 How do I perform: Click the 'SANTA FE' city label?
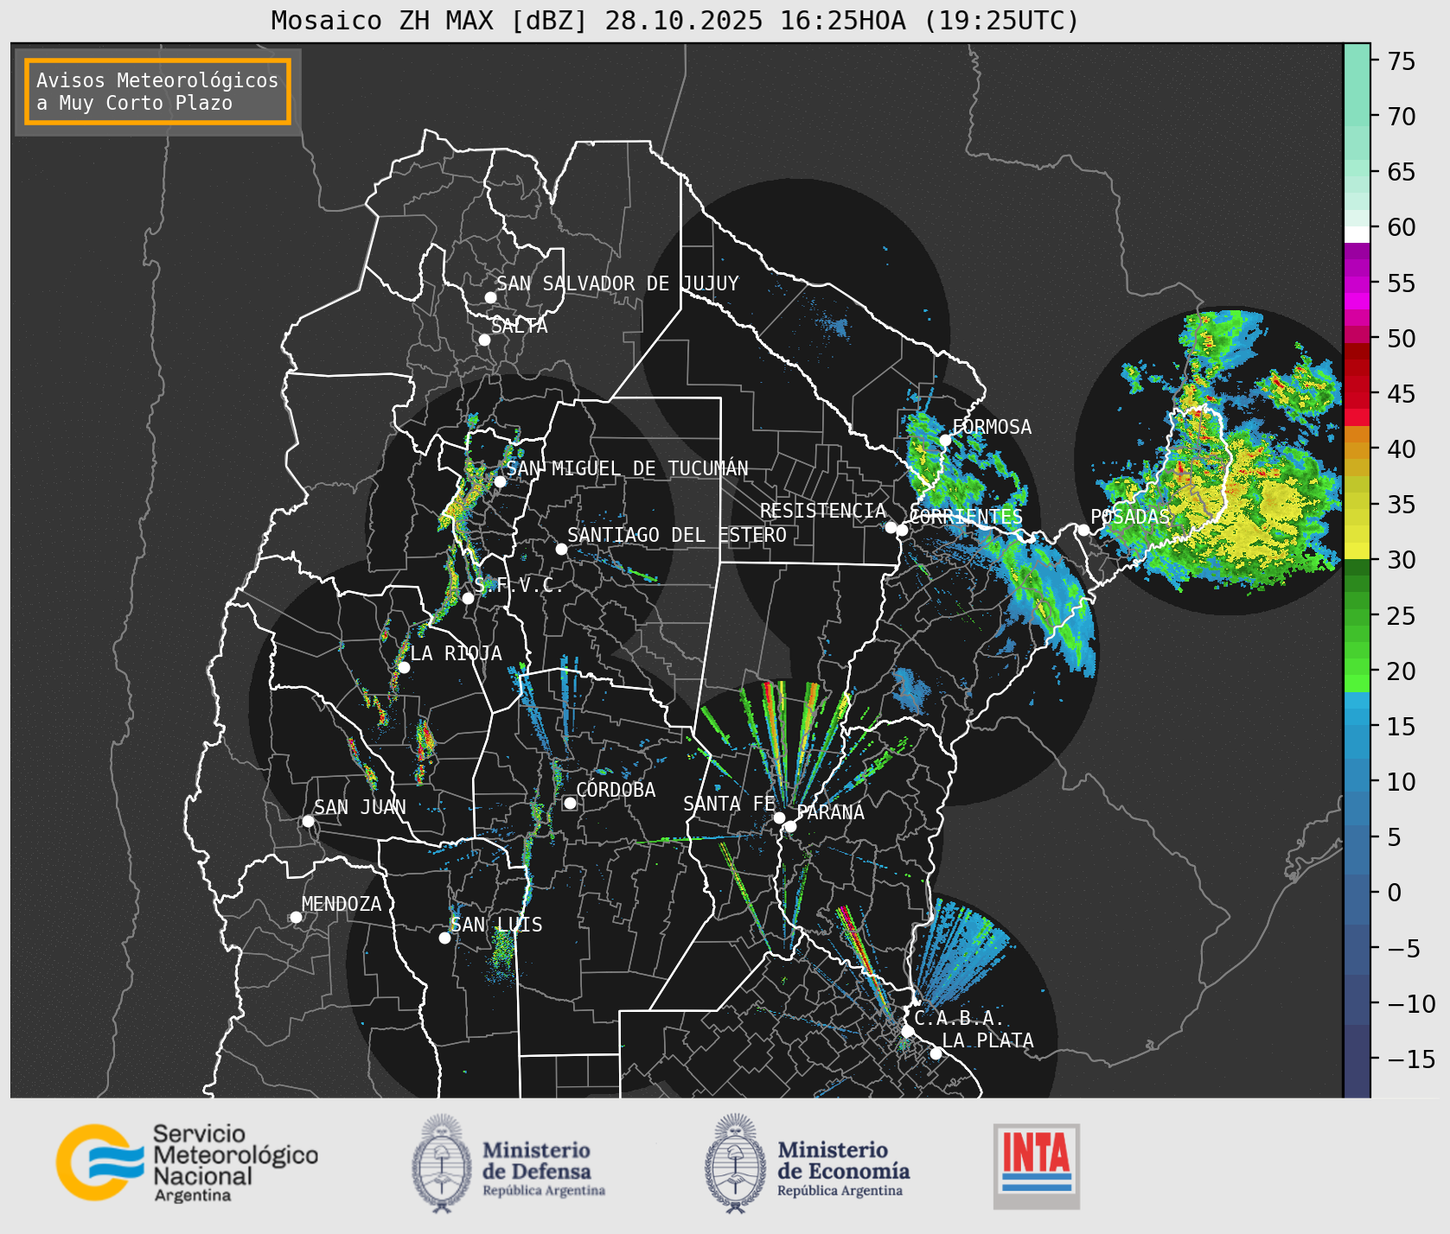click(729, 804)
